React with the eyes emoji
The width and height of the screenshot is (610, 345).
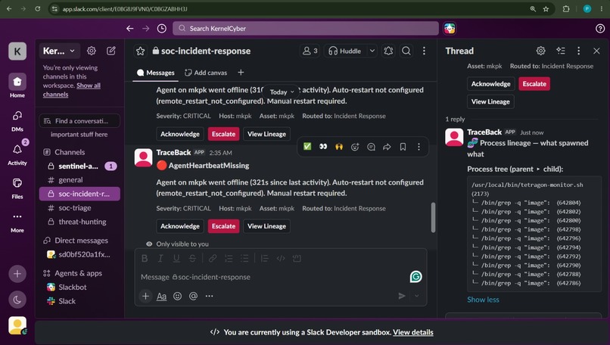323,147
